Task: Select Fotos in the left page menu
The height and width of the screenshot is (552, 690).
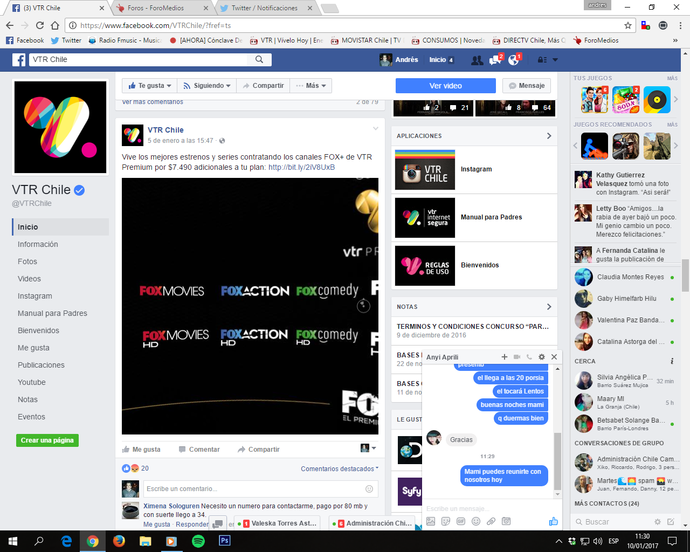Action: [x=27, y=261]
